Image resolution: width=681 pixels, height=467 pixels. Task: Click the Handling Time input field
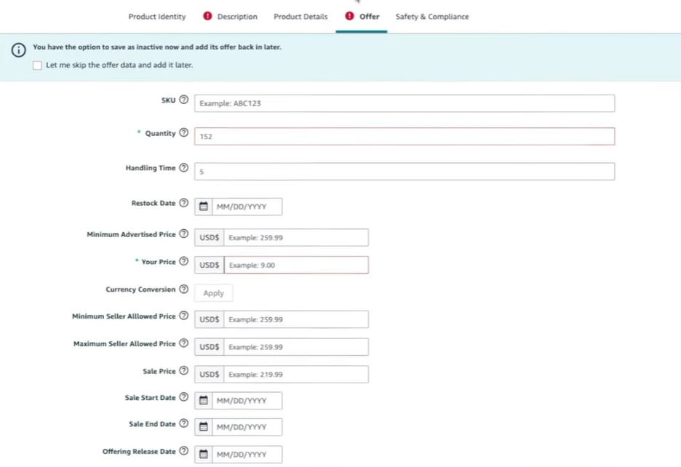(x=405, y=172)
